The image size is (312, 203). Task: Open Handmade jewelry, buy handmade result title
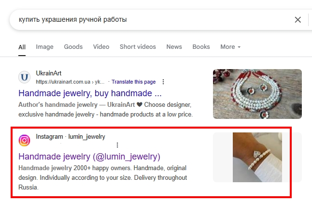tap(90, 93)
